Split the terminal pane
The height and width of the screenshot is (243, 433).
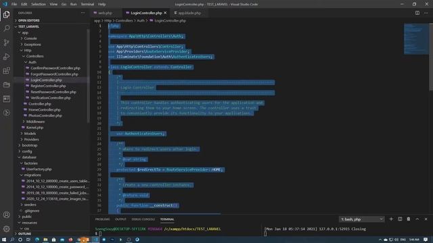point(400,219)
